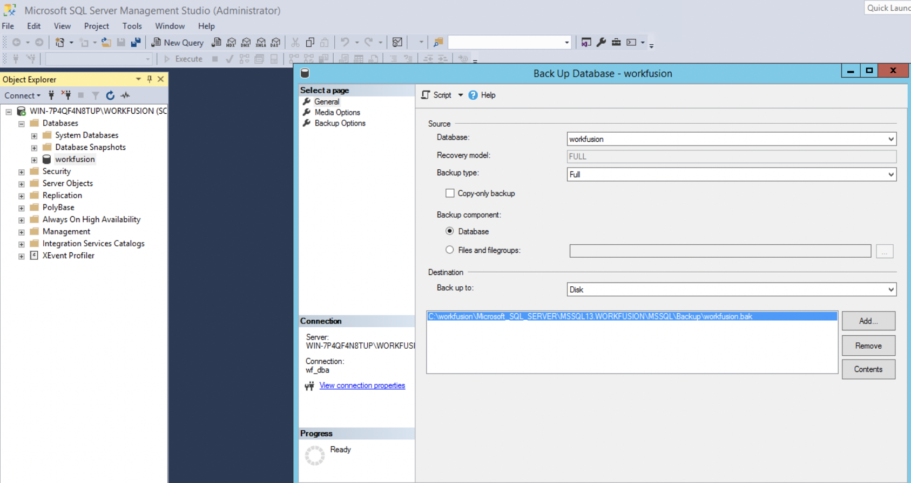Select the Database backup component radio
Screen dimensions: 911x483
(x=450, y=231)
